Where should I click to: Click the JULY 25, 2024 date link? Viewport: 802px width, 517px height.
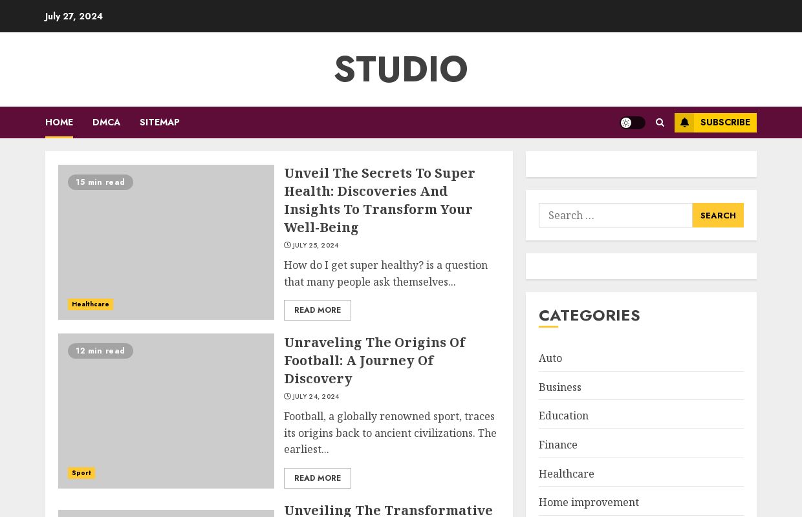pyautogui.click(x=316, y=246)
